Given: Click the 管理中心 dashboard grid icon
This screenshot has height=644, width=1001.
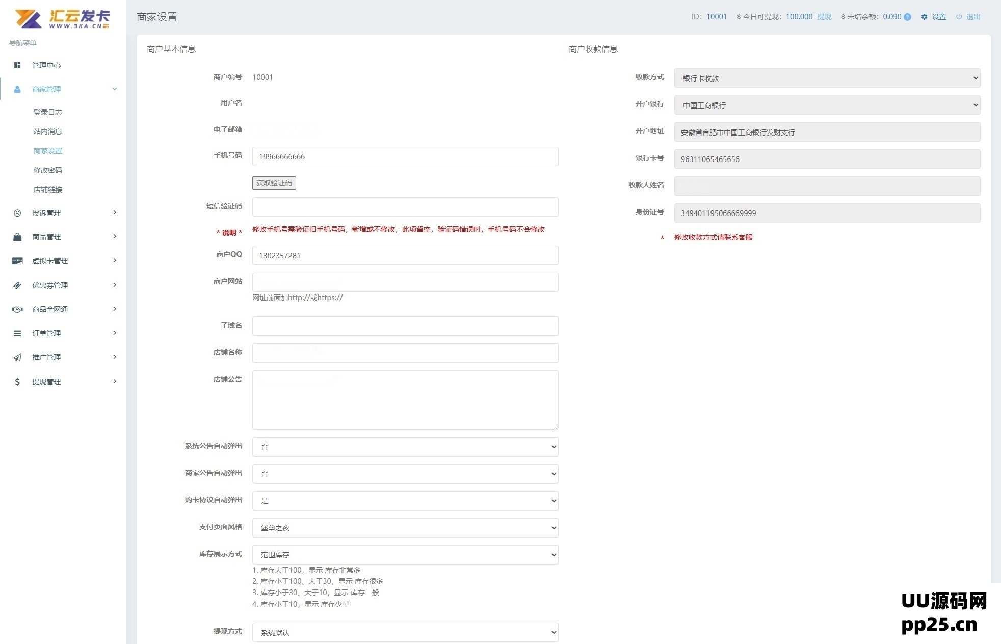Looking at the screenshot, I should coord(17,65).
